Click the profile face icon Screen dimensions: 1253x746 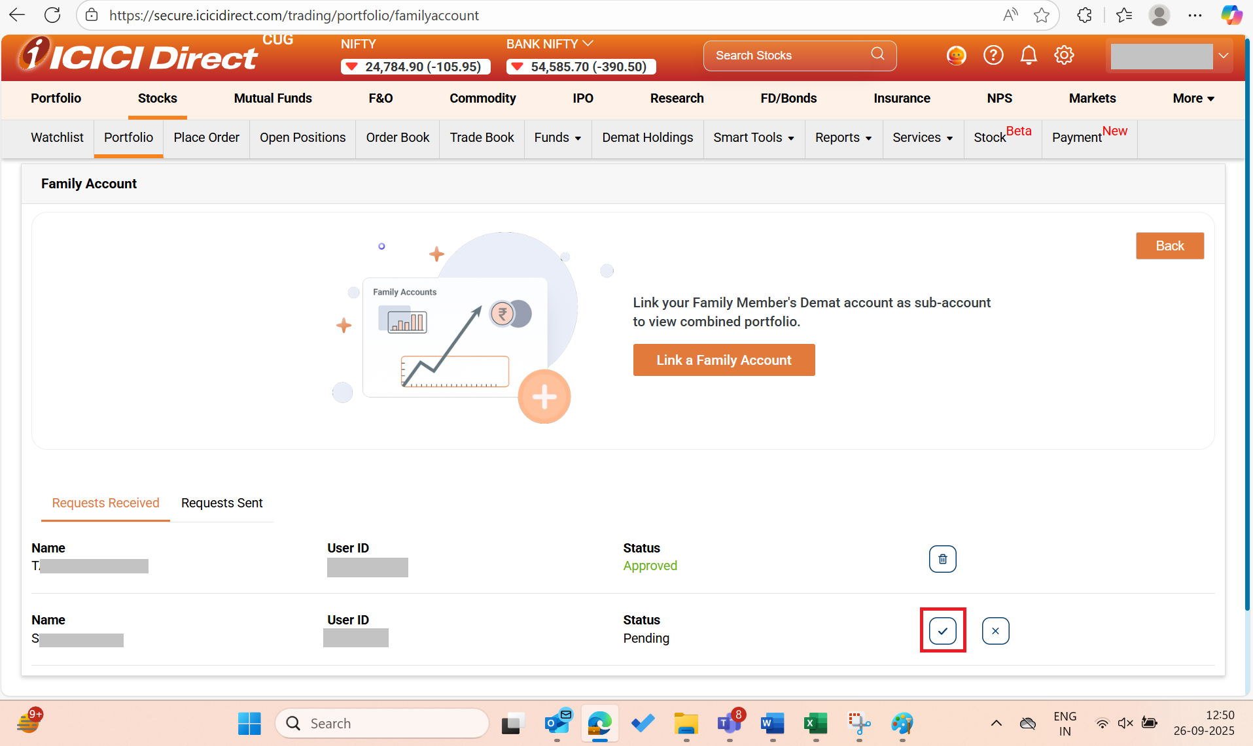tap(956, 56)
